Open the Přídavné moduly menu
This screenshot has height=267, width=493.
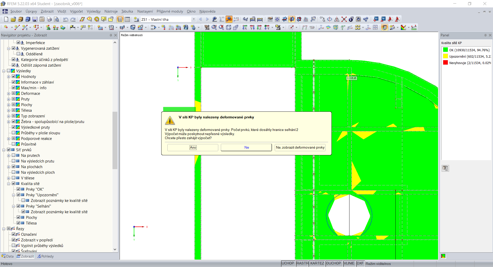(x=170, y=12)
